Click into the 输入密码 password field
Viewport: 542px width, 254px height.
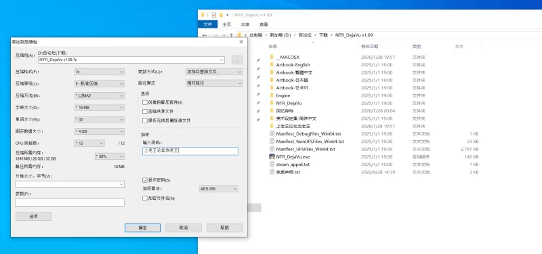coord(190,150)
